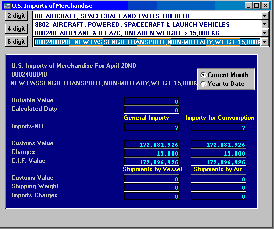Click Shipments by Vessel Customs Value field

coord(151,178)
